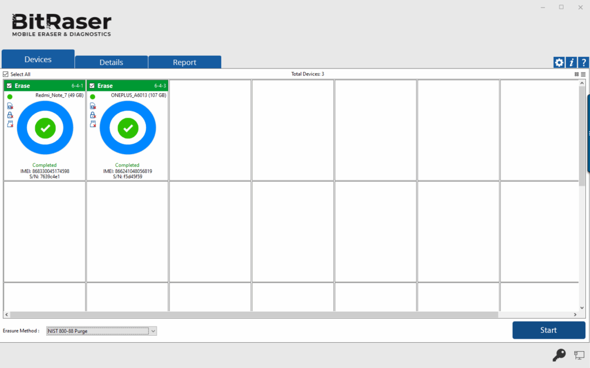The image size is (590, 368).
Task: Switch to the Details tab
Action: point(111,62)
